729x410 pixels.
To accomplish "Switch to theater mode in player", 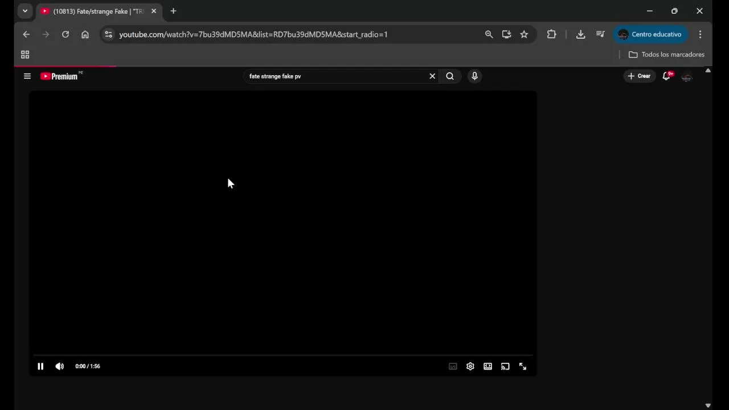I will [x=488, y=366].
